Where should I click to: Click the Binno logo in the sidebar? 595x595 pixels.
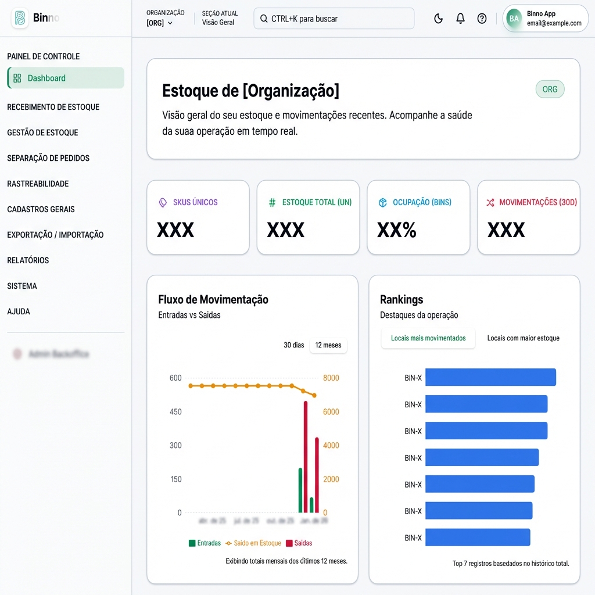(x=20, y=17)
